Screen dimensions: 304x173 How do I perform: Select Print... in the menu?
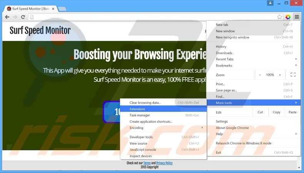click(254, 84)
